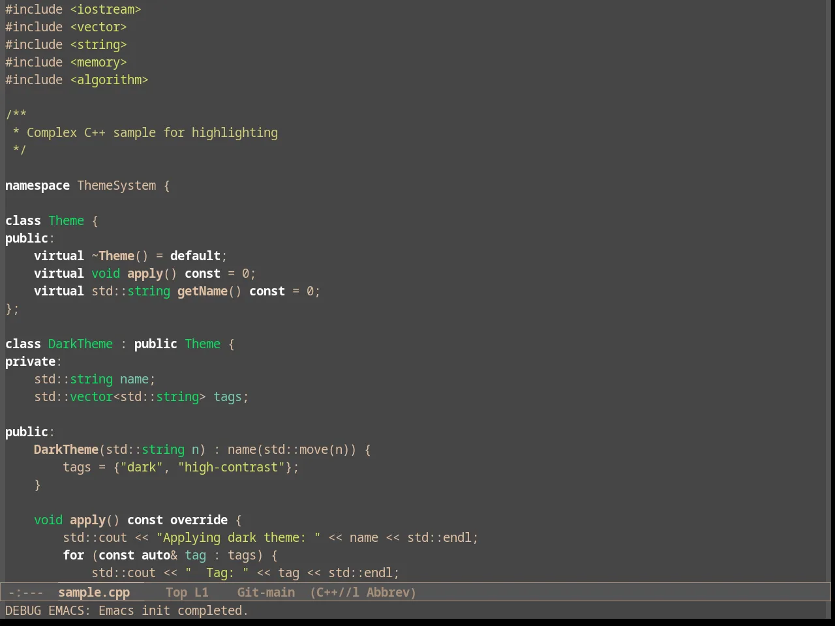The image size is (835, 626).
Task: Click the "high-contrast" string literal
Action: click(231, 467)
